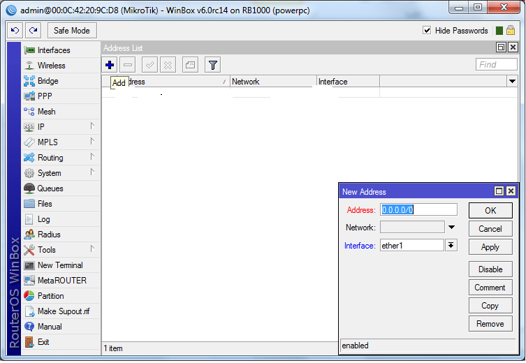Click the Redo arrow icon

[x=34, y=31]
